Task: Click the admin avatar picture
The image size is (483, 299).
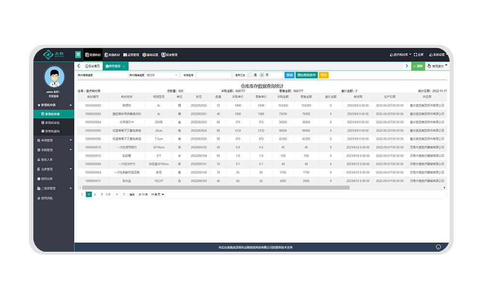Action: click(x=54, y=77)
